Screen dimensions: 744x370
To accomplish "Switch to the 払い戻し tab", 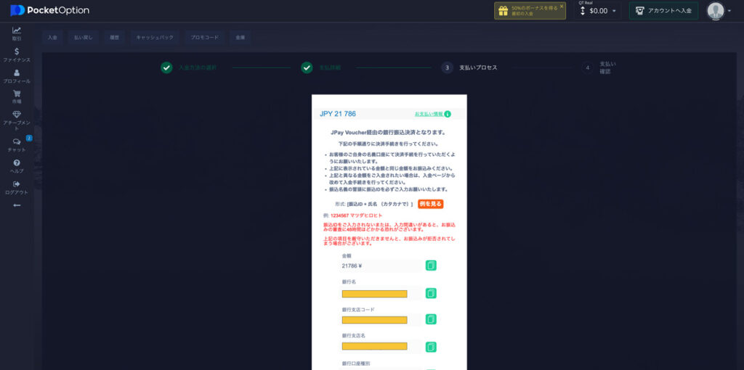I will [85, 37].
